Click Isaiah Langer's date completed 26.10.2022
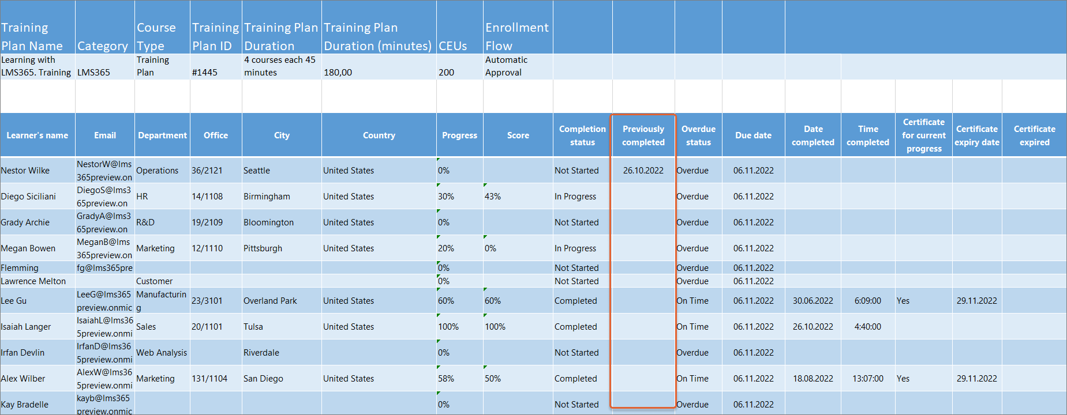Image resolution: width=1067 pixels, height=415 pixels. coord(813,327)
